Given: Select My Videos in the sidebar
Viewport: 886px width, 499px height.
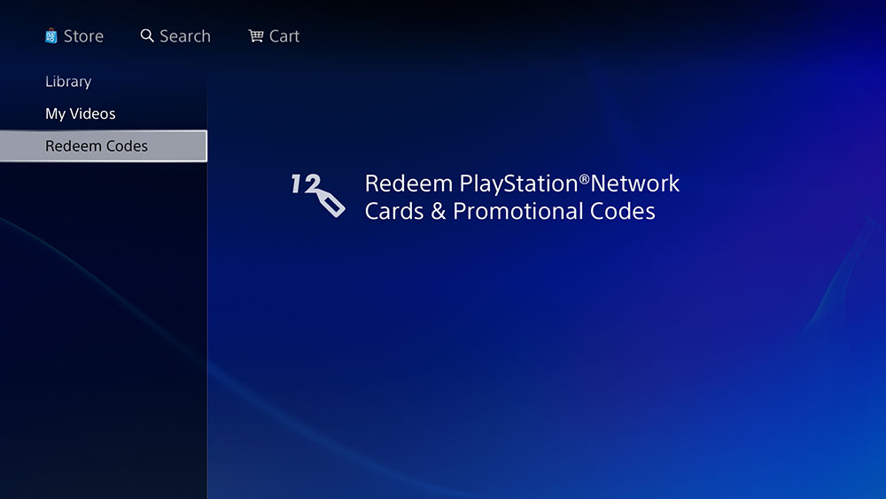Looking at the screenshot, I should 81,113.
